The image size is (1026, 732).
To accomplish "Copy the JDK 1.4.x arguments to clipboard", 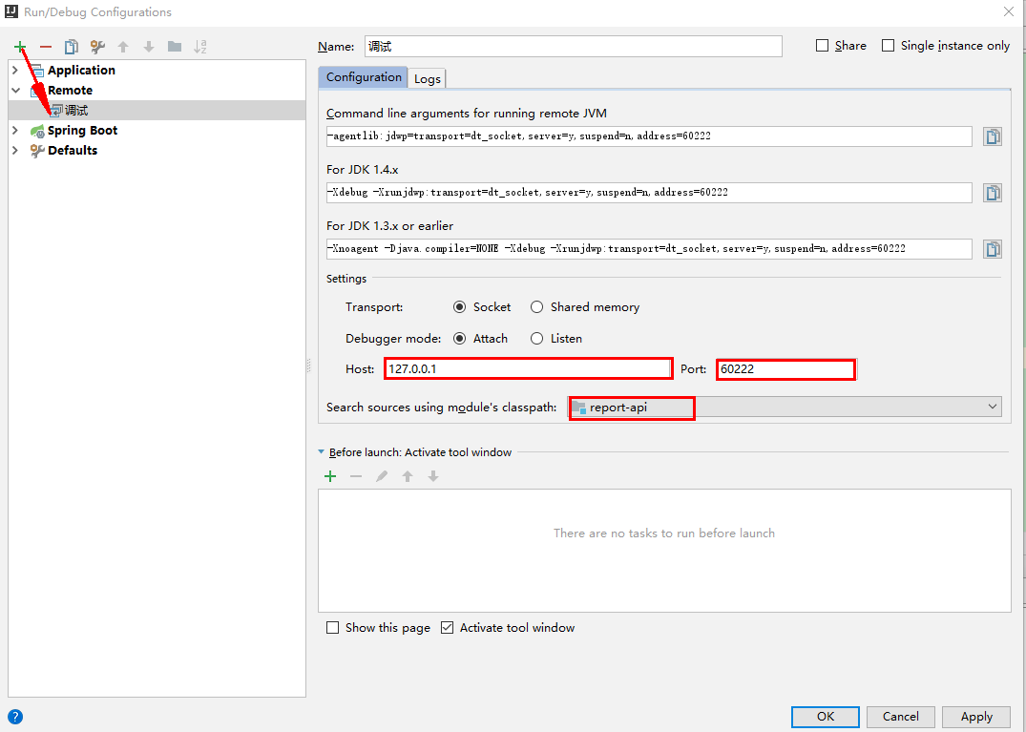I will point(993,193).
